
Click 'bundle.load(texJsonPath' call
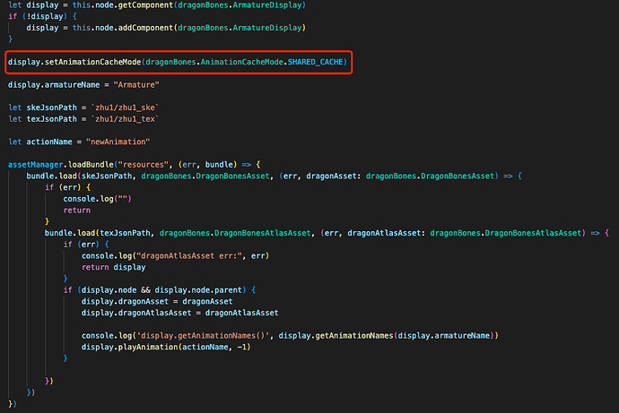(x=97, y=233)
